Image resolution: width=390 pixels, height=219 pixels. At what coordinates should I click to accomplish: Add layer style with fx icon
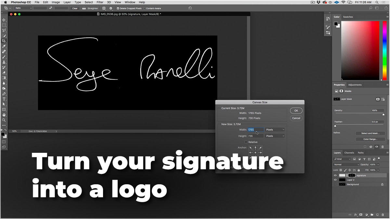(x=356, y=215)
